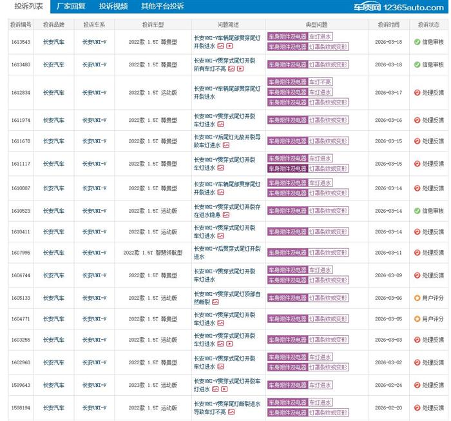Open complaint summary for 1607995
The width and height of the screenshot is (451, 421).
tap(227, 252)
